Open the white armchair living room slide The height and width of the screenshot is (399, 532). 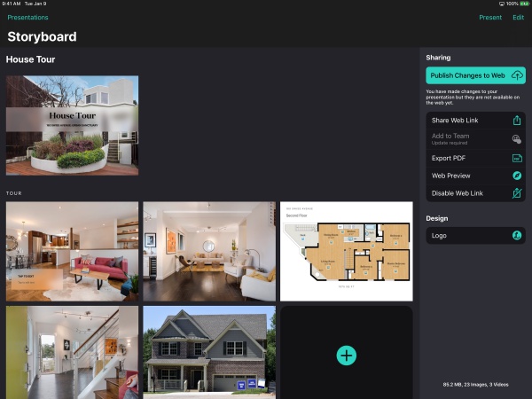click(209, 252)
